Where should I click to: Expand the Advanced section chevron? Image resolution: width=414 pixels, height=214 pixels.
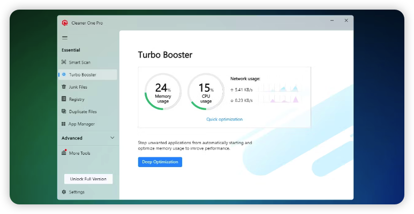tap(112, 138)
